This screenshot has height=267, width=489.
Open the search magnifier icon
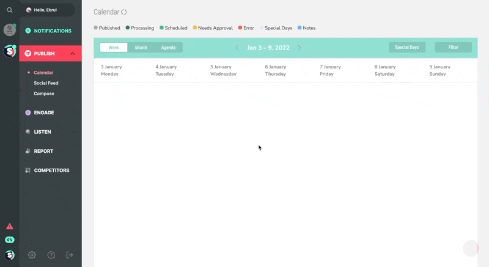(10, 10)
